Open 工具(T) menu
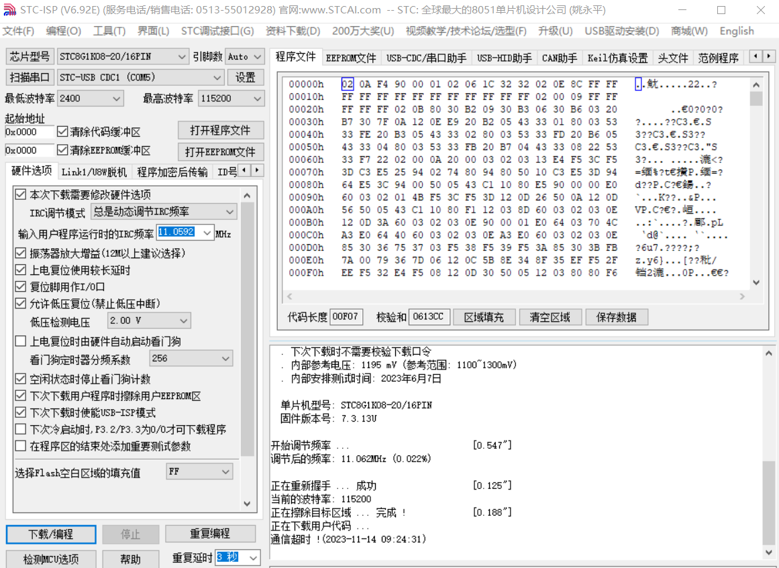Image resolution: width=779 pixels, height=568 pixels. click(109, 31)
